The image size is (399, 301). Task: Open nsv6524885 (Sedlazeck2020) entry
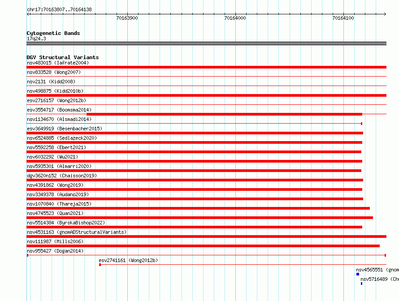62,138
